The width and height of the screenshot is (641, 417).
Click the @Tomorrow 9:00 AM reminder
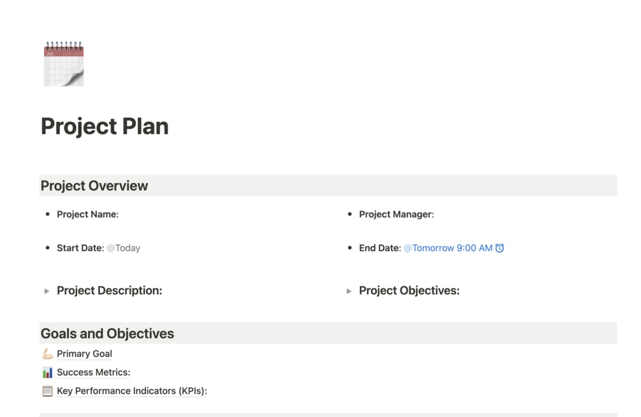(448, 248)
